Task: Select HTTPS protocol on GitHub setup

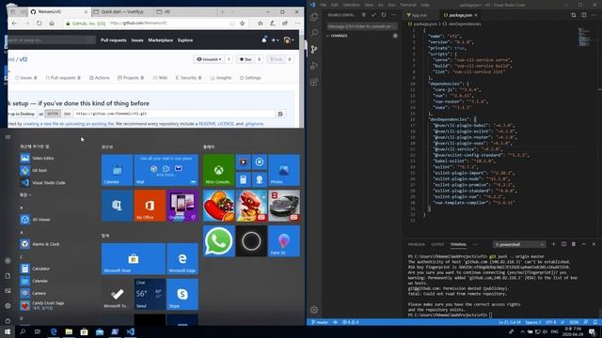Action: 53,114
